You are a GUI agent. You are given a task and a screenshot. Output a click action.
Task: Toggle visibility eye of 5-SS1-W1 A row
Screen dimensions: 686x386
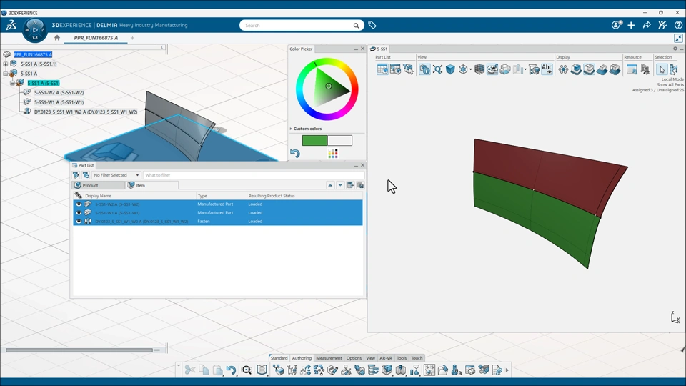[x=79, y=213]
